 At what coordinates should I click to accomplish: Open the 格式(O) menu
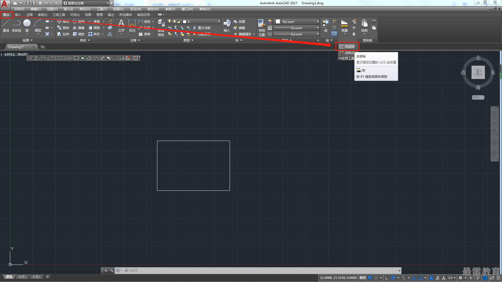85,9
